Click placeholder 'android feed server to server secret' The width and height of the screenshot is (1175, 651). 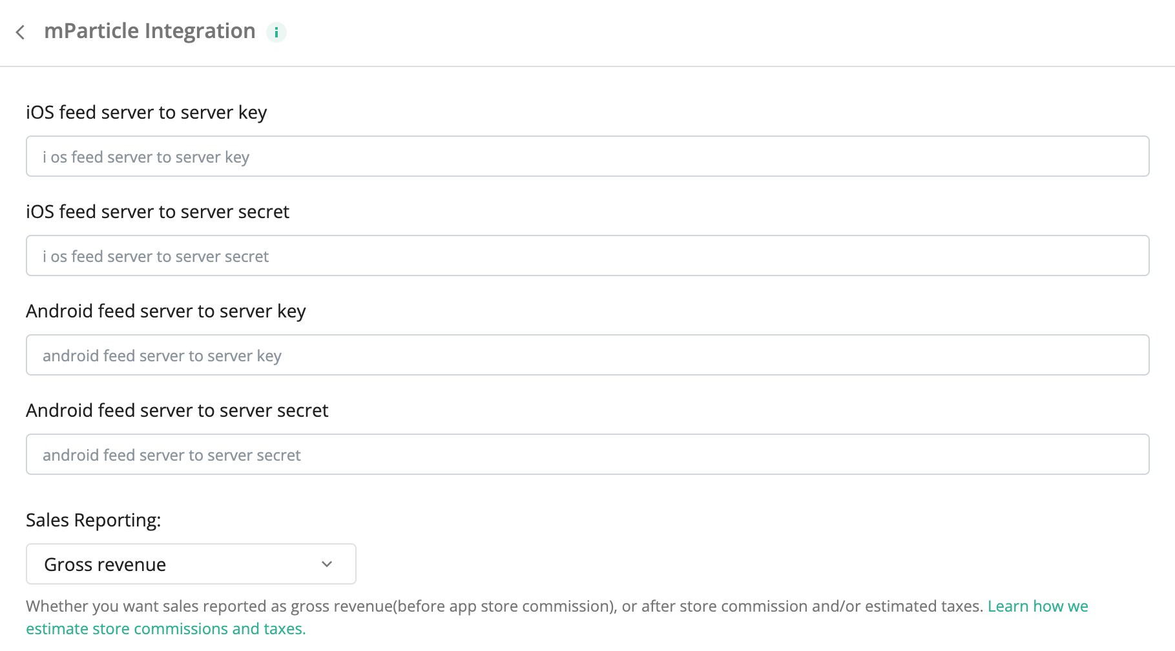click(x=172, y=456)
